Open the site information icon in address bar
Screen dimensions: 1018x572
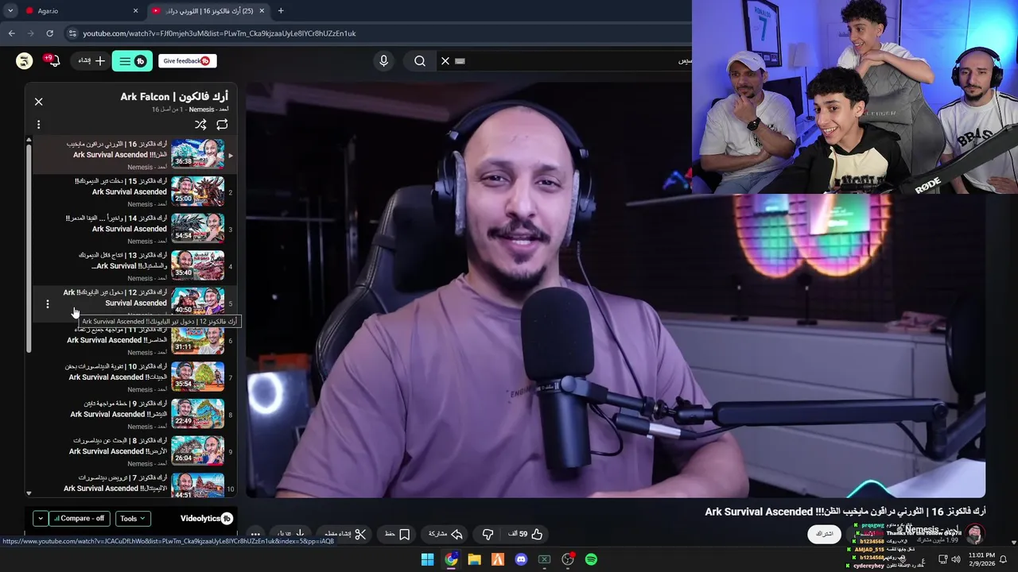(x=72, y=33)
